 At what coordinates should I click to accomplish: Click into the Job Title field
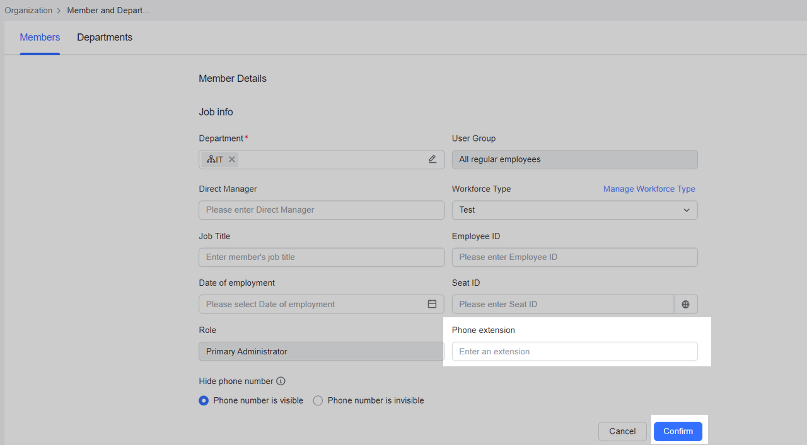click(321, 257)
